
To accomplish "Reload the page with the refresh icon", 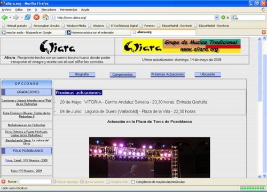I will point(28,17).
